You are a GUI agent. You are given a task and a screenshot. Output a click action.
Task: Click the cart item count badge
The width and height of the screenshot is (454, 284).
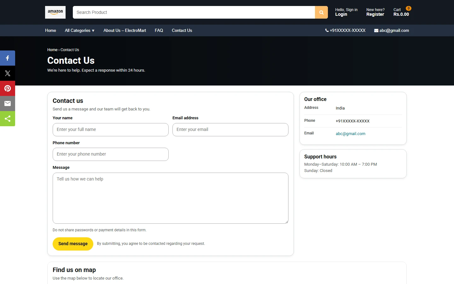pyautogui.click(x=409, y=9)
